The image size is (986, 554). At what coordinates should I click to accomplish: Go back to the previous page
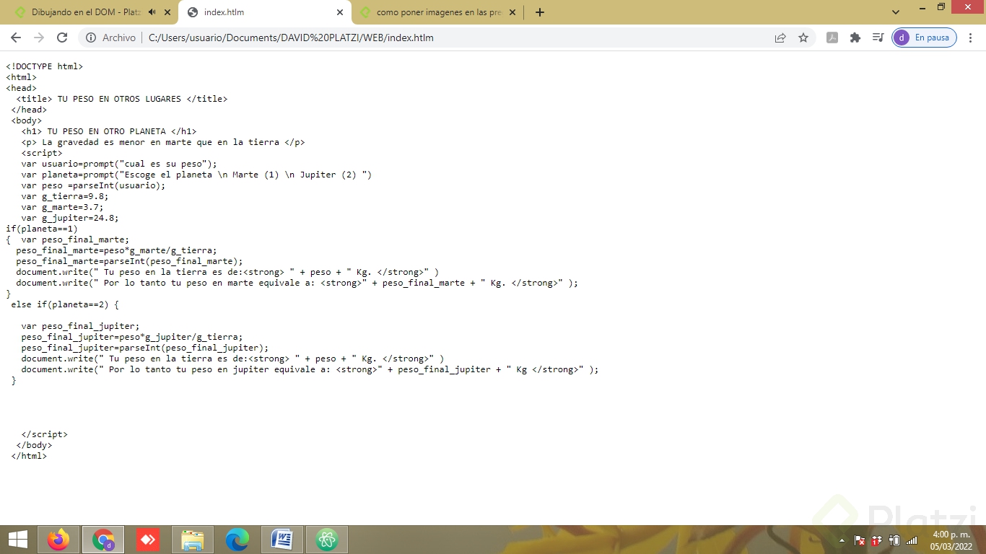[16, 38]
